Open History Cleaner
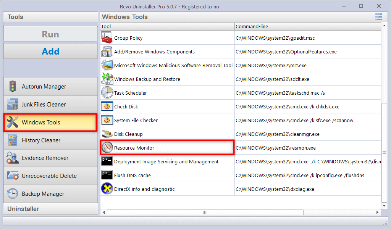 tap(50, 140)
